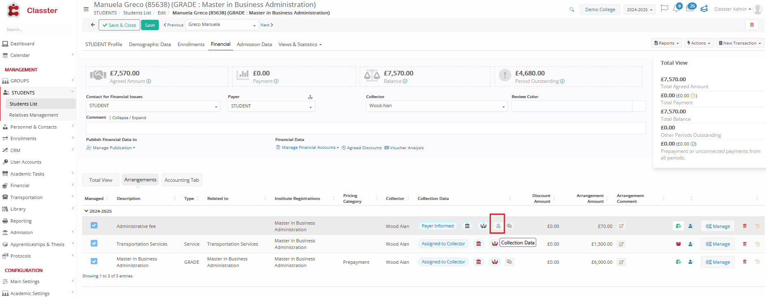Expand the New Transaction dropdown
Image resolution: width=766 pixels, height=298 pixels.
[740, 43]
